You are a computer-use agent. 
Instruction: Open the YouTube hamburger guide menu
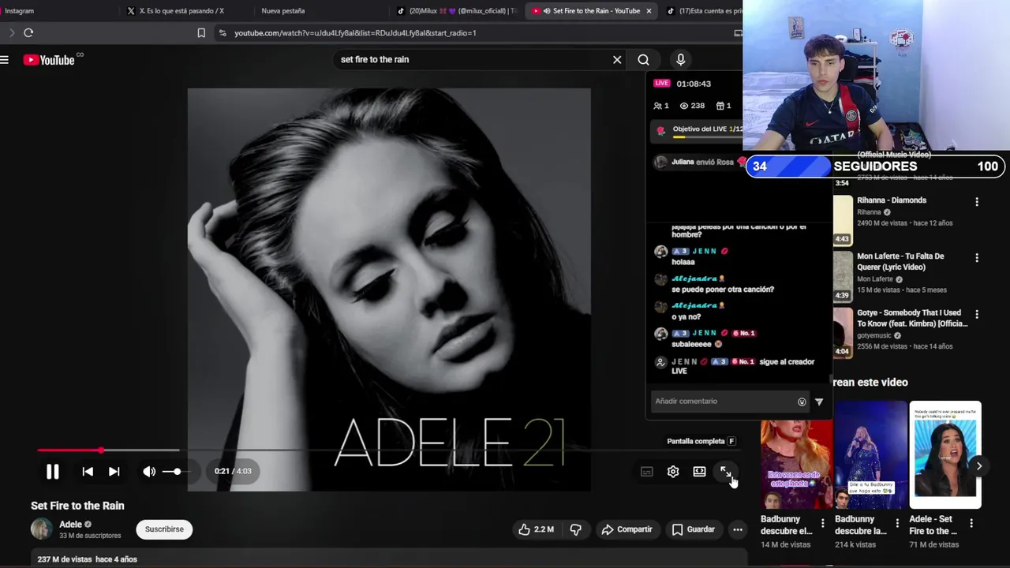(x=5, y=60)
